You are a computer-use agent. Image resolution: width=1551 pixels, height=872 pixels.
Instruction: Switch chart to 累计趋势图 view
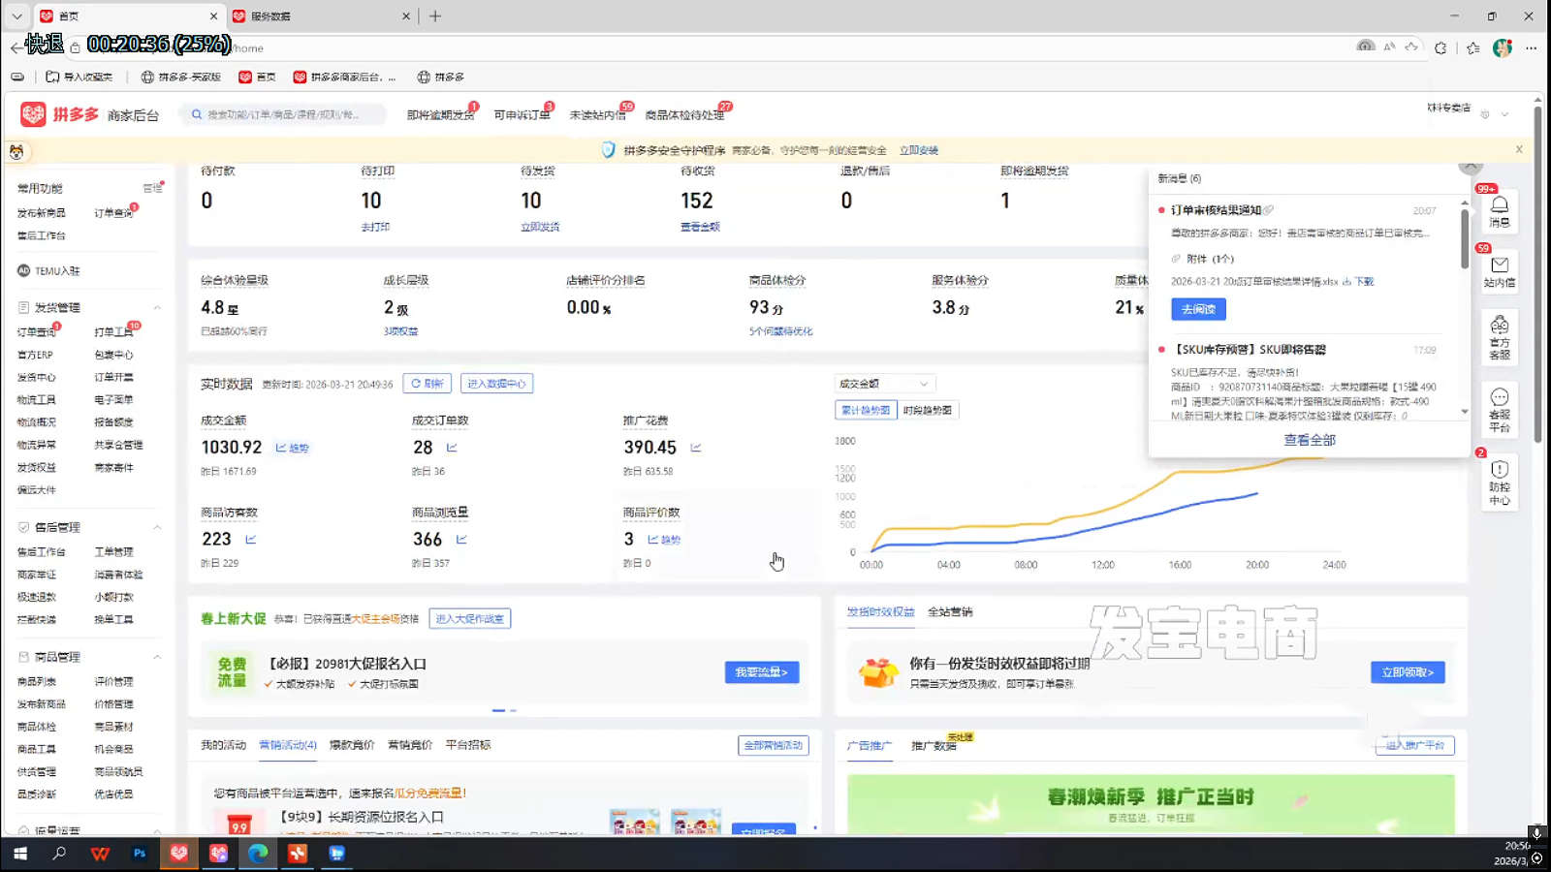(x=865, y=410)
